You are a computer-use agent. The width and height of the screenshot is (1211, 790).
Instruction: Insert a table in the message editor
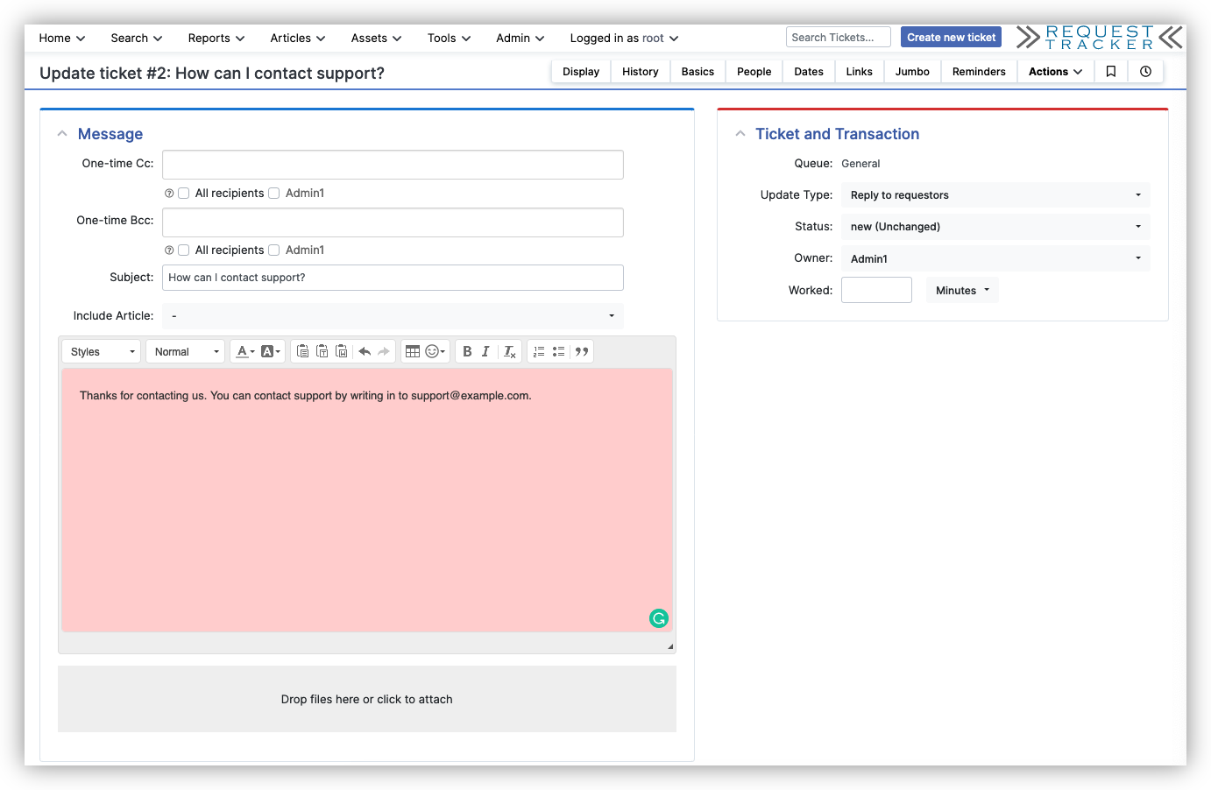(412, 350)
